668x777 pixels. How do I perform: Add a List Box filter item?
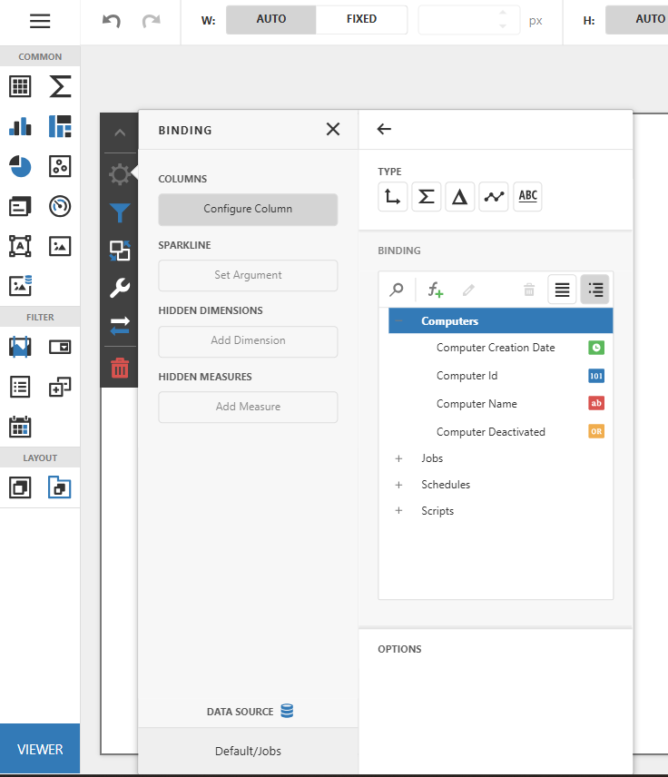[x=20, y=387]
